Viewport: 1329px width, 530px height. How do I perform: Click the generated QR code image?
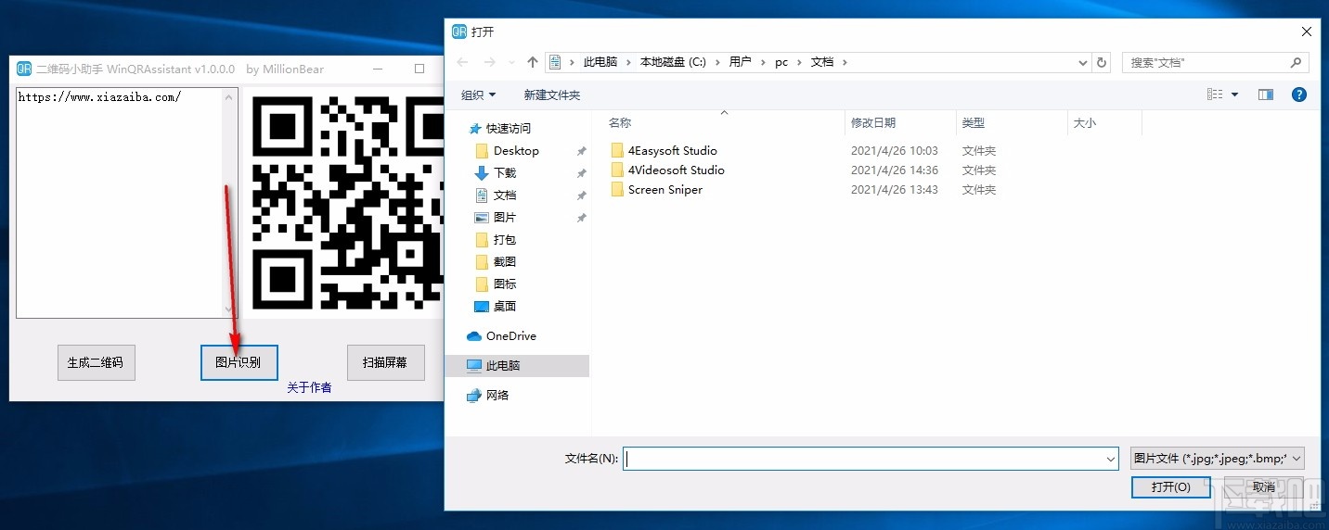(348, 203)
